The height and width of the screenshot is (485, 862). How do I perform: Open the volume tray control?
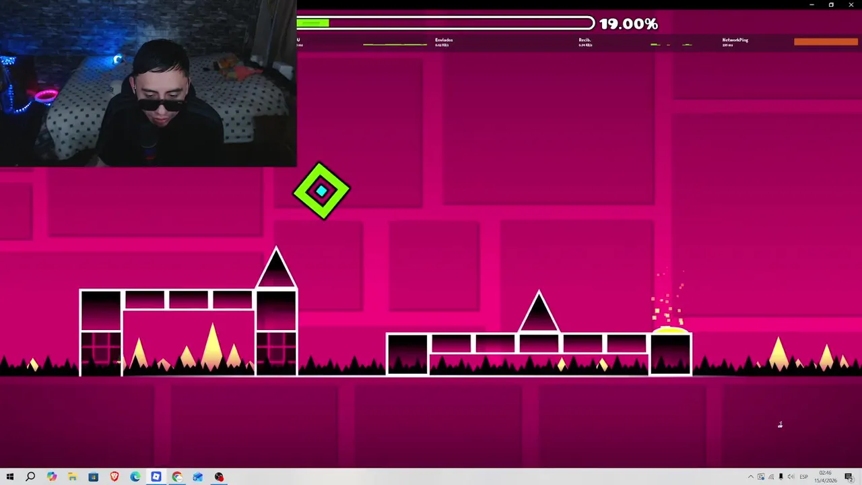tap(791, 477)
